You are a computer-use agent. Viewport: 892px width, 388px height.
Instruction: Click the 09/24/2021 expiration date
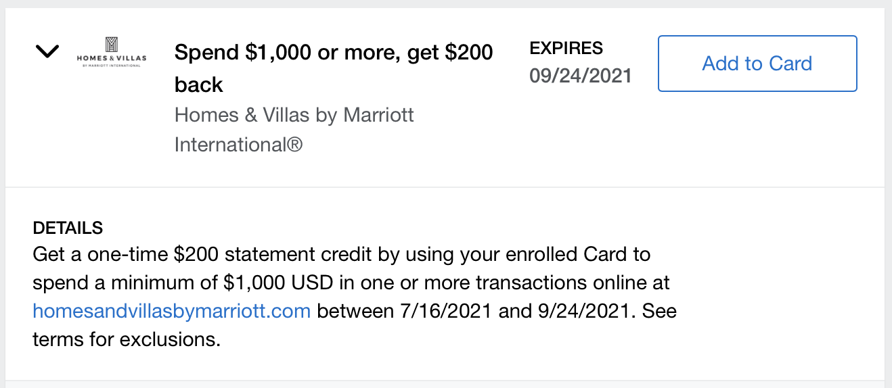[581, 76]
